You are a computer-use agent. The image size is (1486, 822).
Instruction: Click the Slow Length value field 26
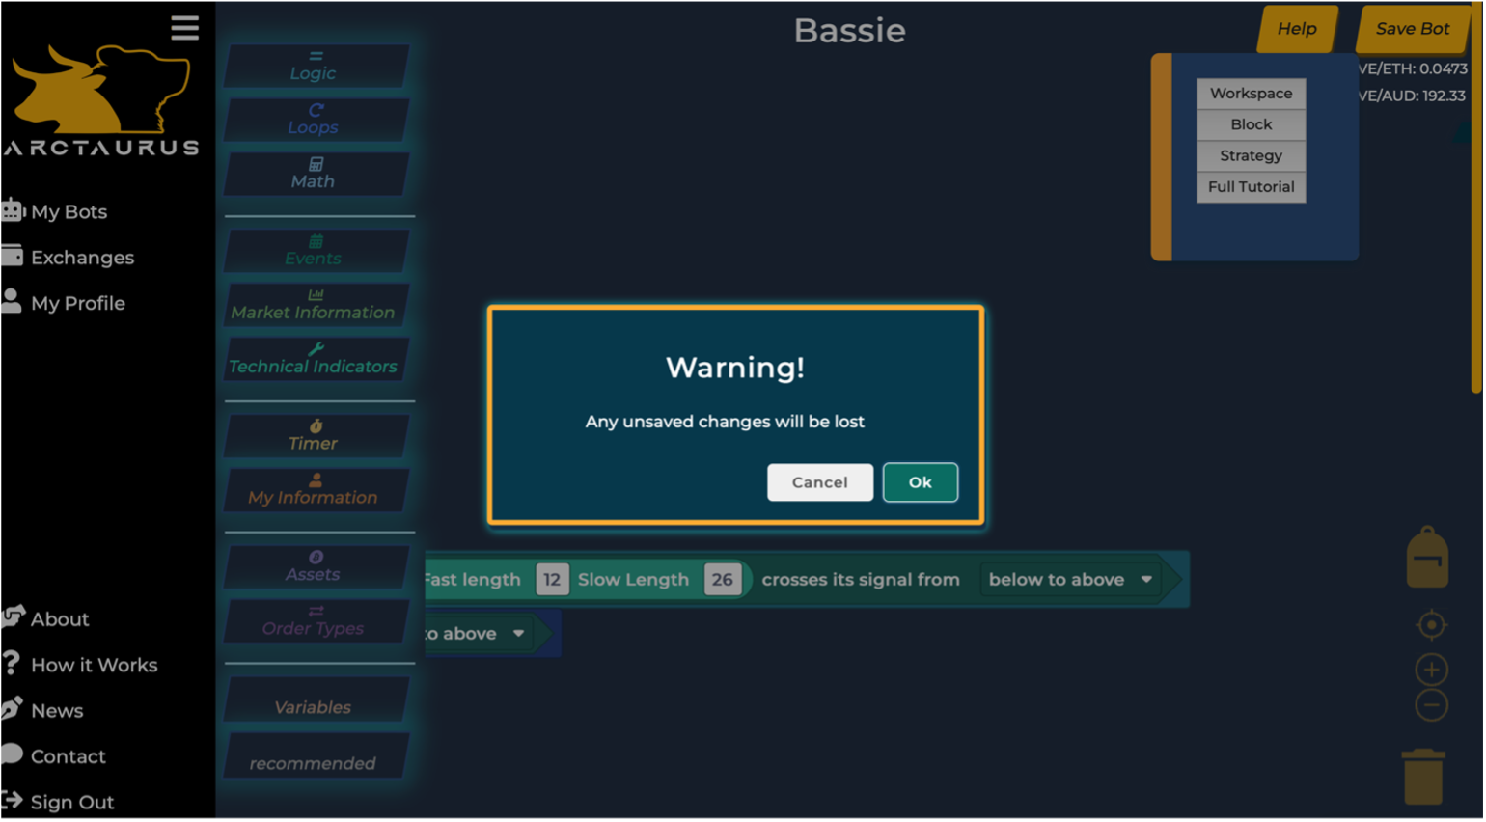[x=722, y=580]
